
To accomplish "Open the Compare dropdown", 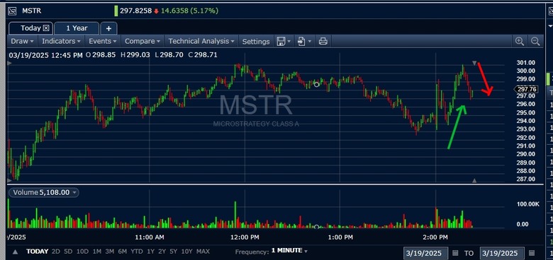I will [x=143, y=41].
